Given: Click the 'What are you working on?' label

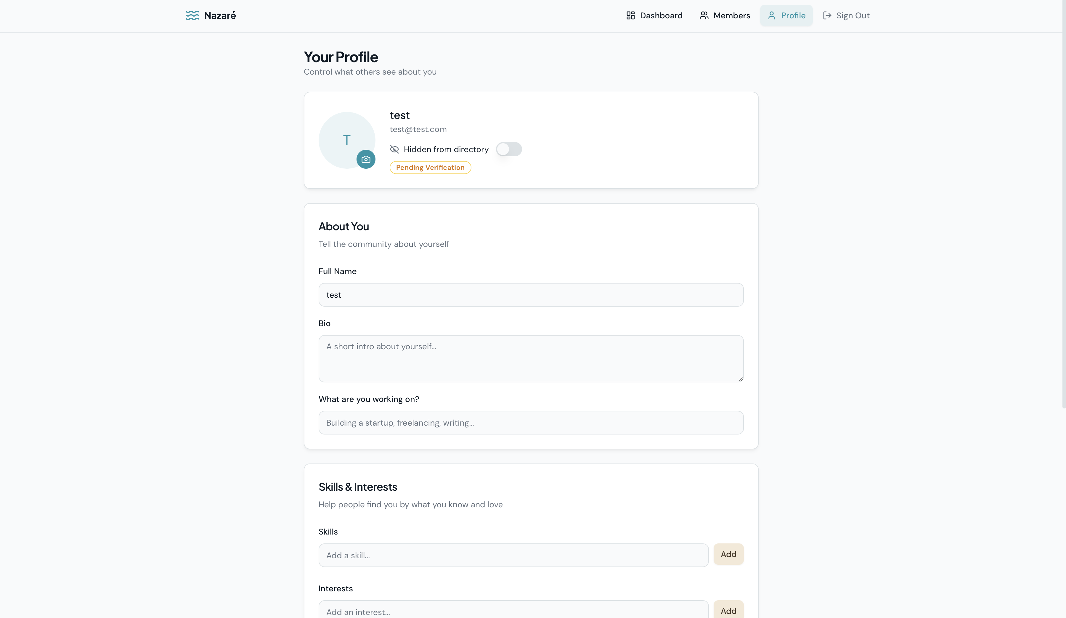Looking at the screenshot, I should pos(369,400).
